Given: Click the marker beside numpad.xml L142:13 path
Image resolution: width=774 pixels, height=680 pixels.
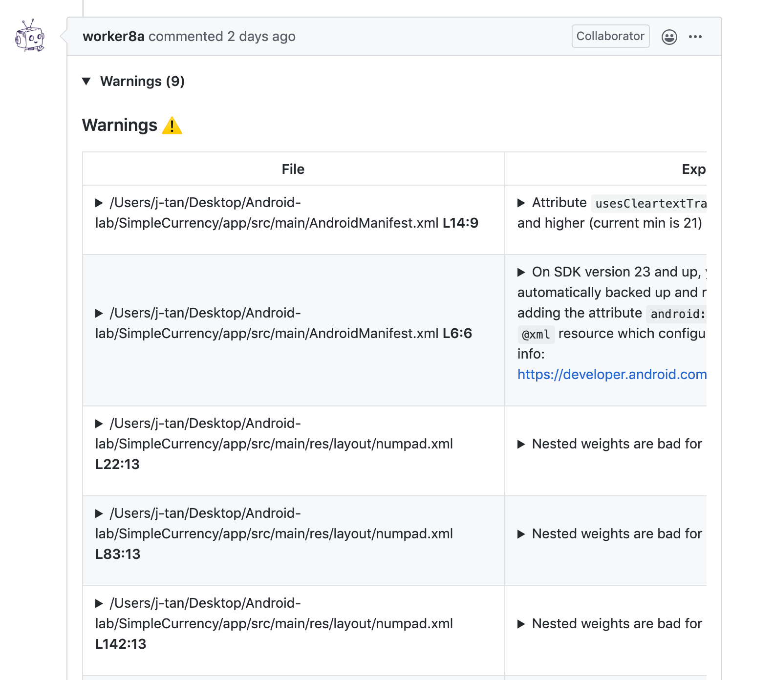Looking at the screenshot, I should (x=99, y=603).
